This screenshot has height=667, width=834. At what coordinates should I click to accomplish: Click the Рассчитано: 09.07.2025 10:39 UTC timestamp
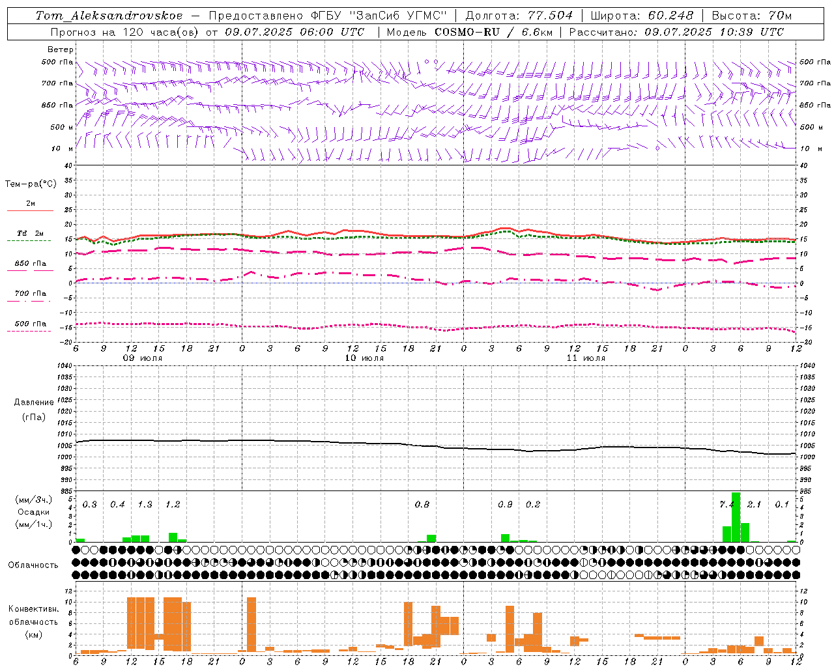pos(676,32)
